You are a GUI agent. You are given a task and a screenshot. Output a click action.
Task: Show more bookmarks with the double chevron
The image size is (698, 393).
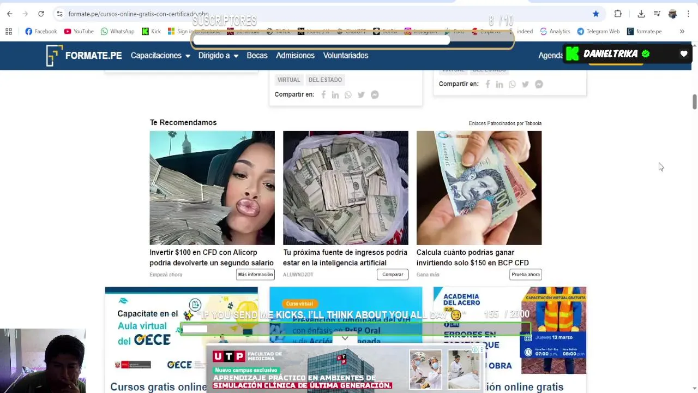(x=682, y=31)
